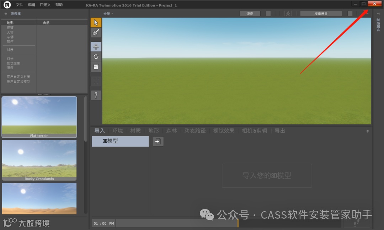Select 车辆 in the library list
The height and width of the screenshot is (230, 384).
point(10,37)
